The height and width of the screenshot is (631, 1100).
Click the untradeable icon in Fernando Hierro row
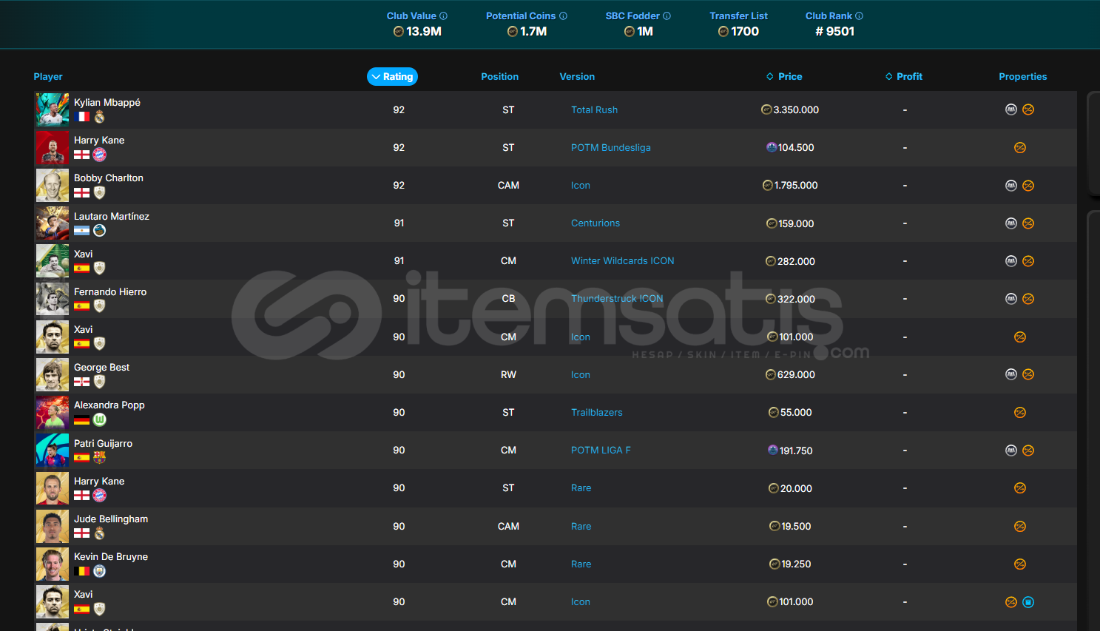pos(1028,299)
